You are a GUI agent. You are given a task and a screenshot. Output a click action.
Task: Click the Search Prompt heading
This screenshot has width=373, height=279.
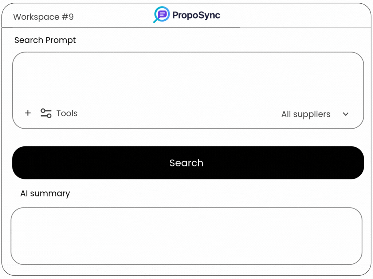[45, 40]
